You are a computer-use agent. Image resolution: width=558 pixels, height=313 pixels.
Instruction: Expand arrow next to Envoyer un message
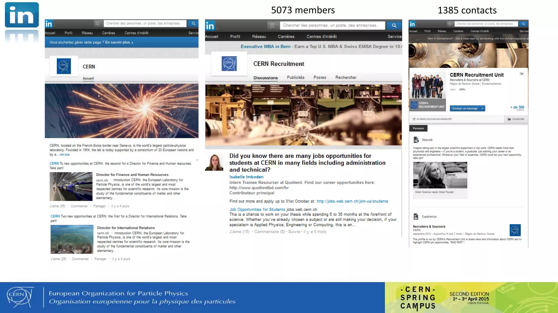[x=482, y=108]
